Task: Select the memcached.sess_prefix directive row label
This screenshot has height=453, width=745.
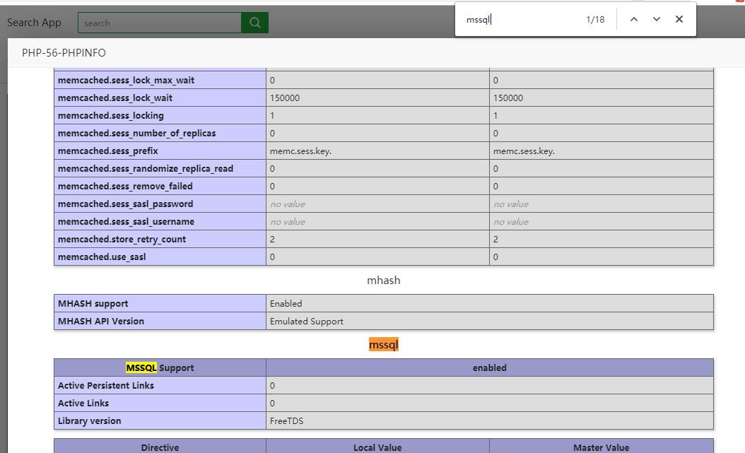Action: 108,151
